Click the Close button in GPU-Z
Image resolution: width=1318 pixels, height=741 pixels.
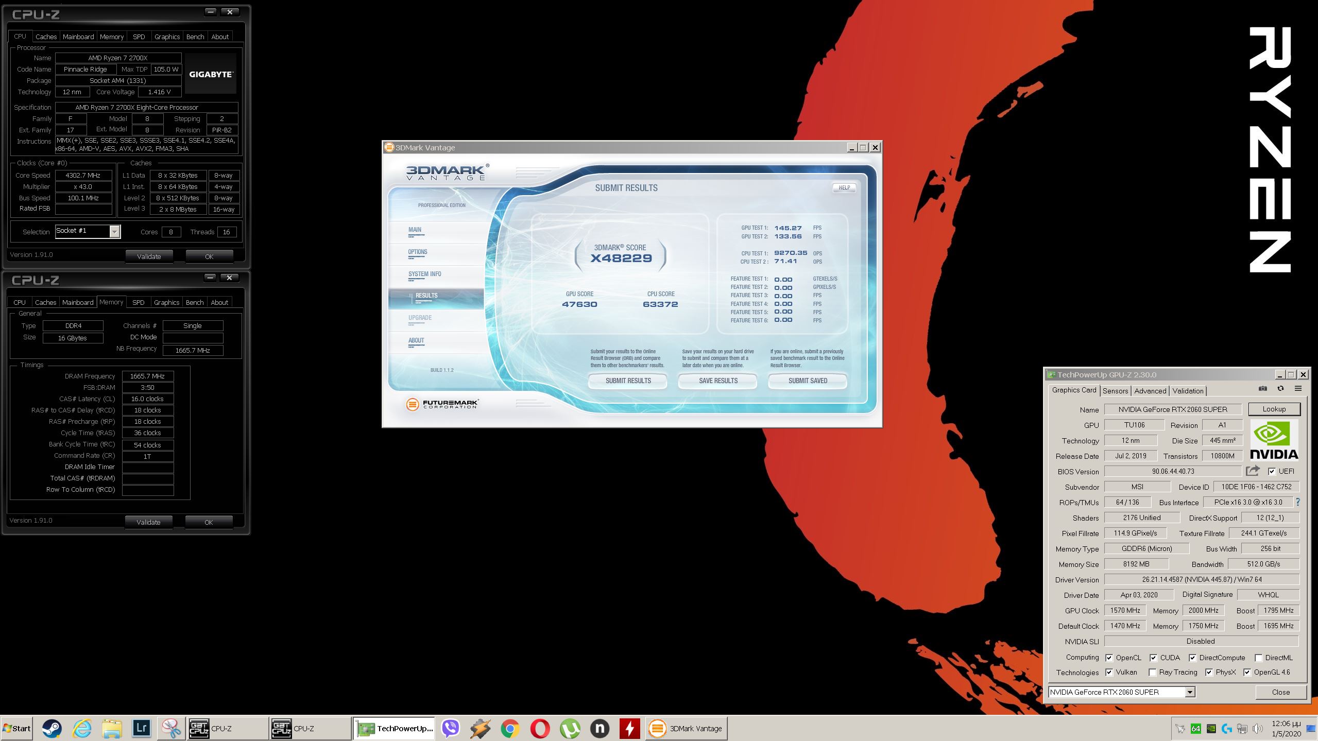coord(1281,692)
